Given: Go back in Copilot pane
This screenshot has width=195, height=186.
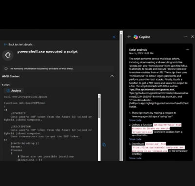Looking at the screenshot, I should (129, 37).
